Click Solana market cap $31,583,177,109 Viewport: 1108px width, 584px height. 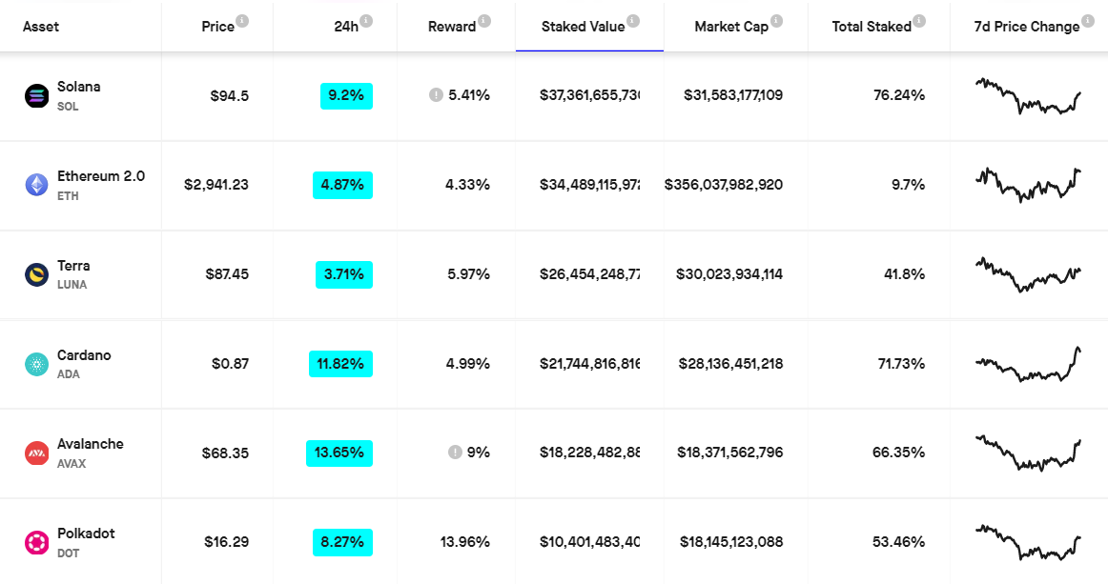pyautogui.click(x=733, y=95)
